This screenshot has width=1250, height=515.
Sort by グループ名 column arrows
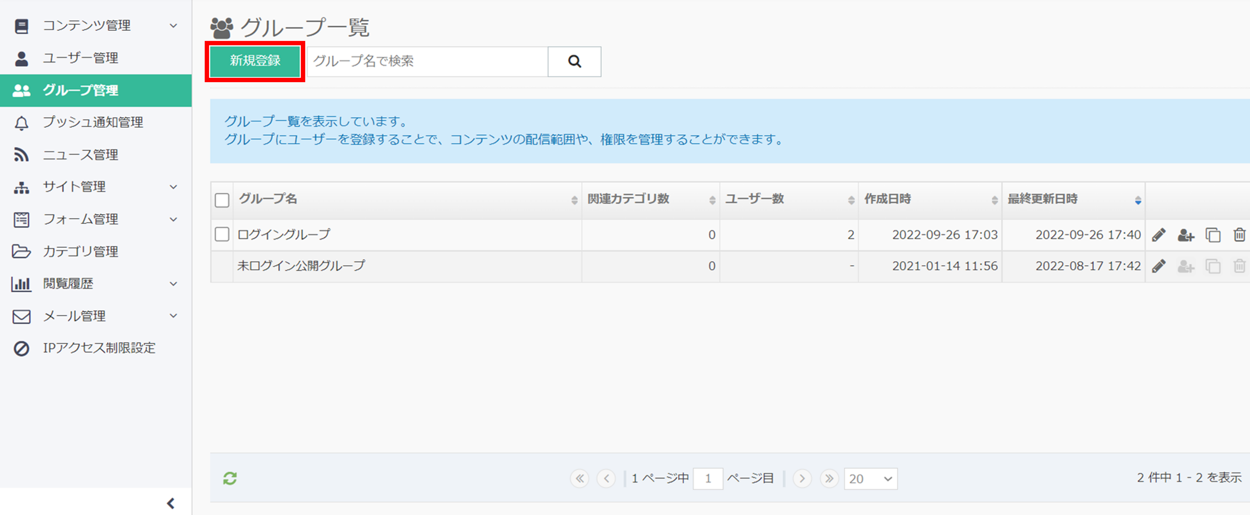click(x=574, y=200)
